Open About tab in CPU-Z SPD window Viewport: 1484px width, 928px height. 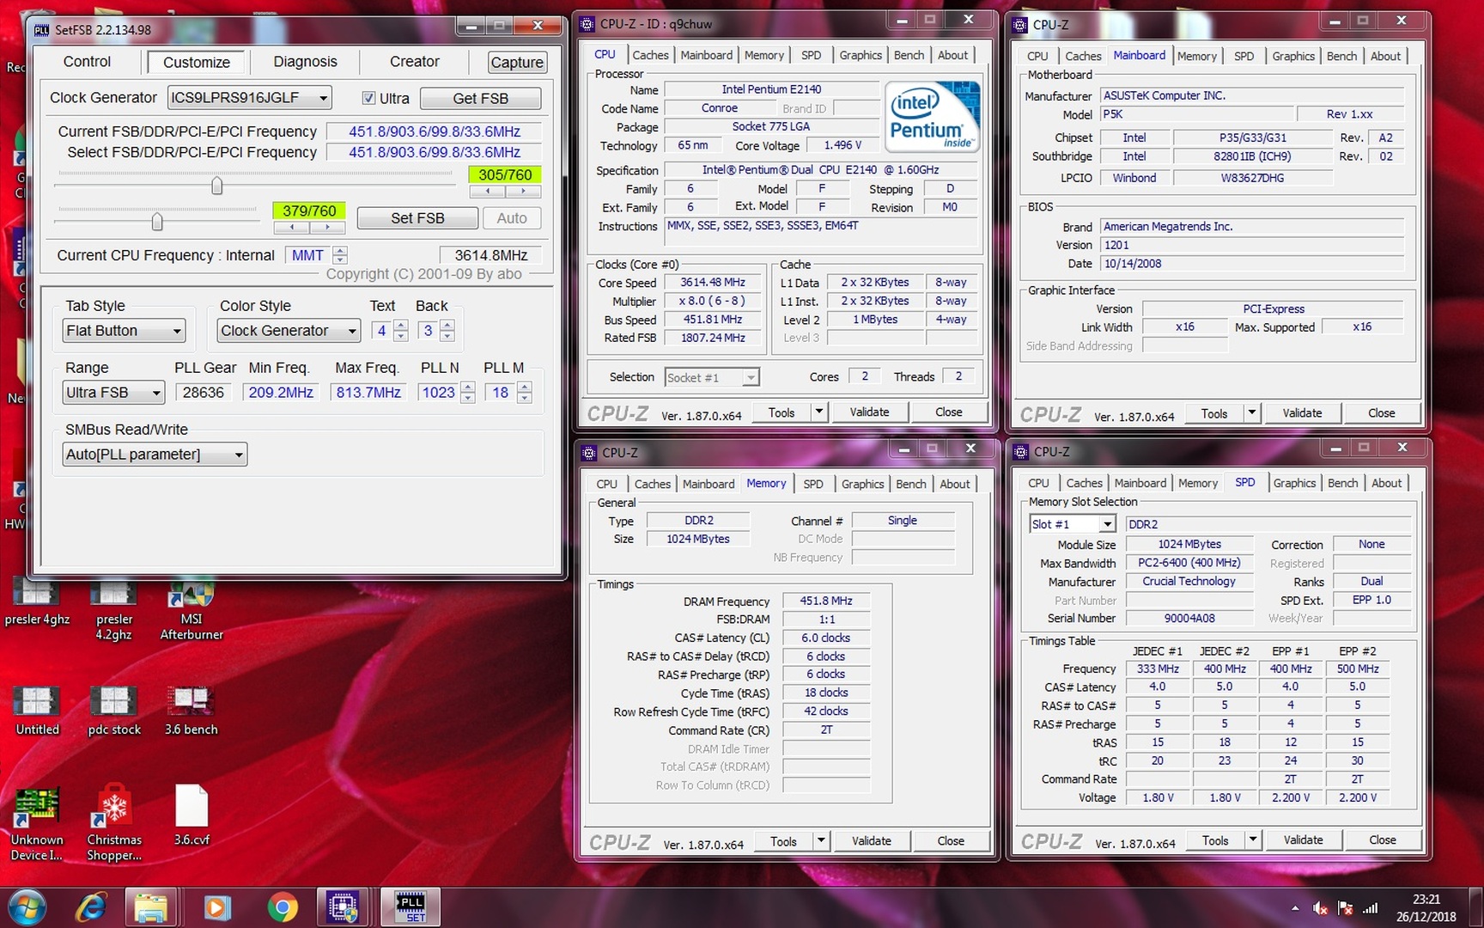coord(1386,483)
